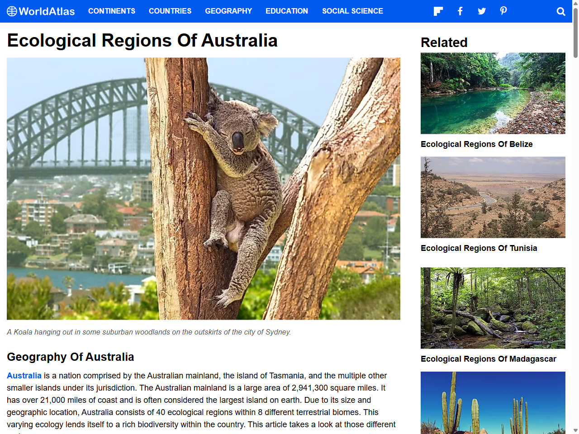Click the Tunisia desert road thumbnail

493,197
